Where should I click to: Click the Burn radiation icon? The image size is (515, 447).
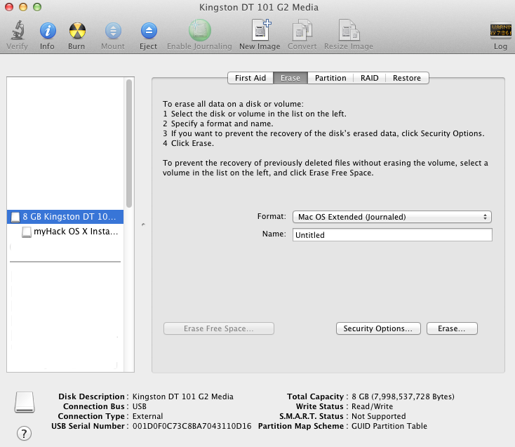77,31
